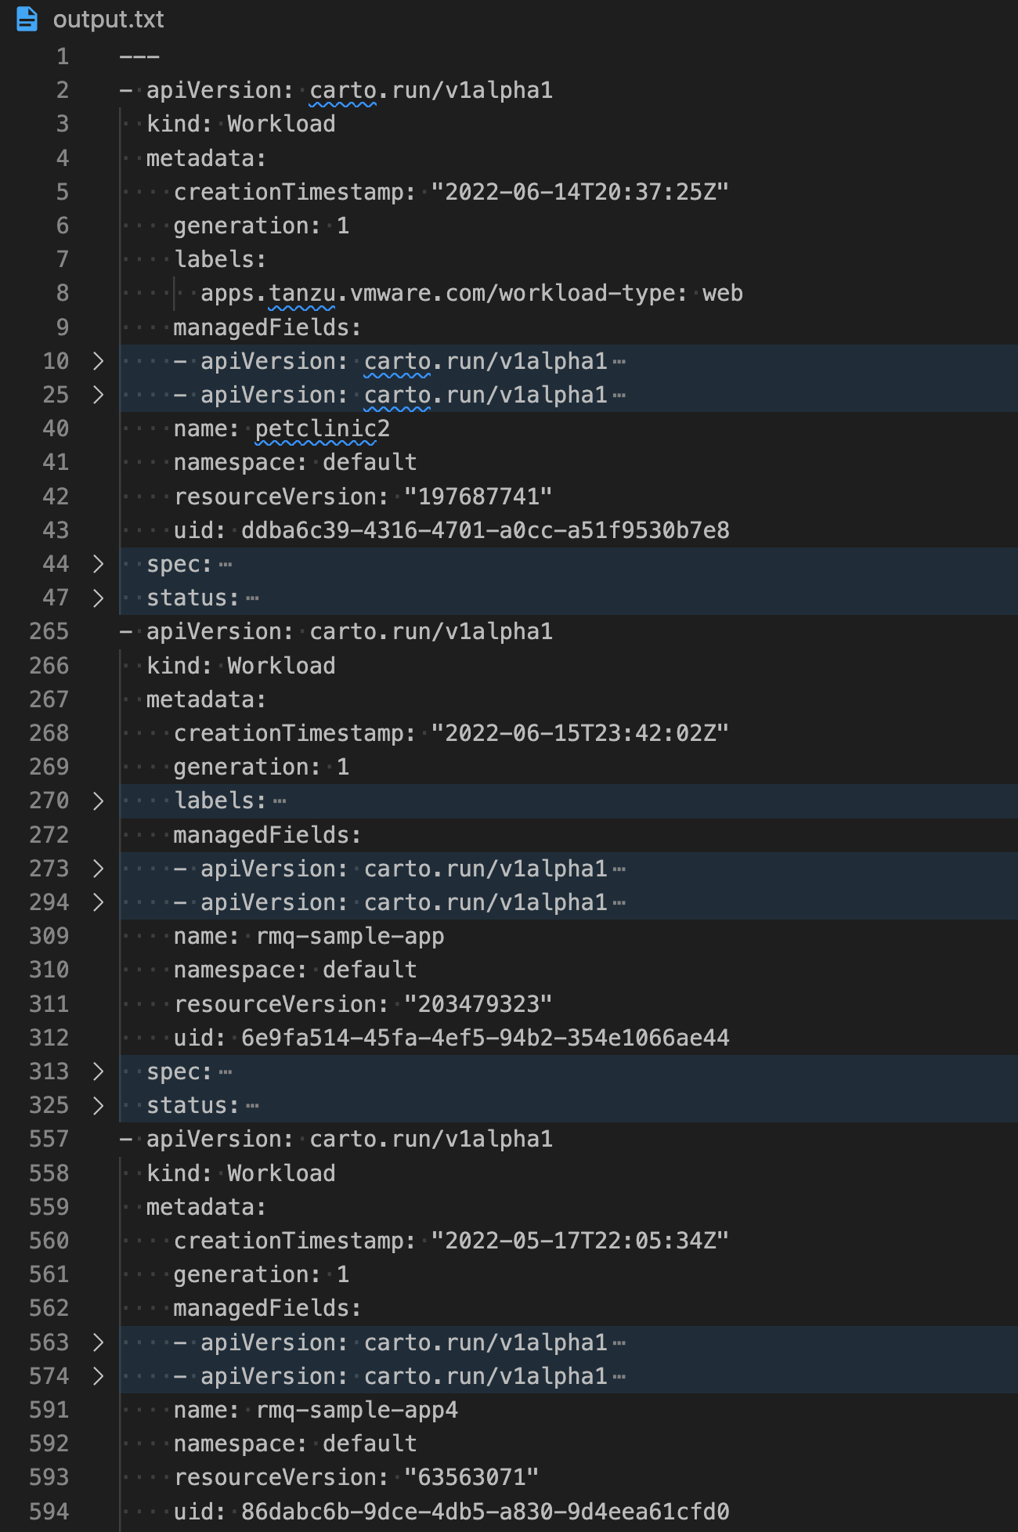The image size is (1018, 1532).
Task: Click the uid 6e9fa514-45fa-4ef5-94b2-354e1066ae44
Action: coord(486,1038)
